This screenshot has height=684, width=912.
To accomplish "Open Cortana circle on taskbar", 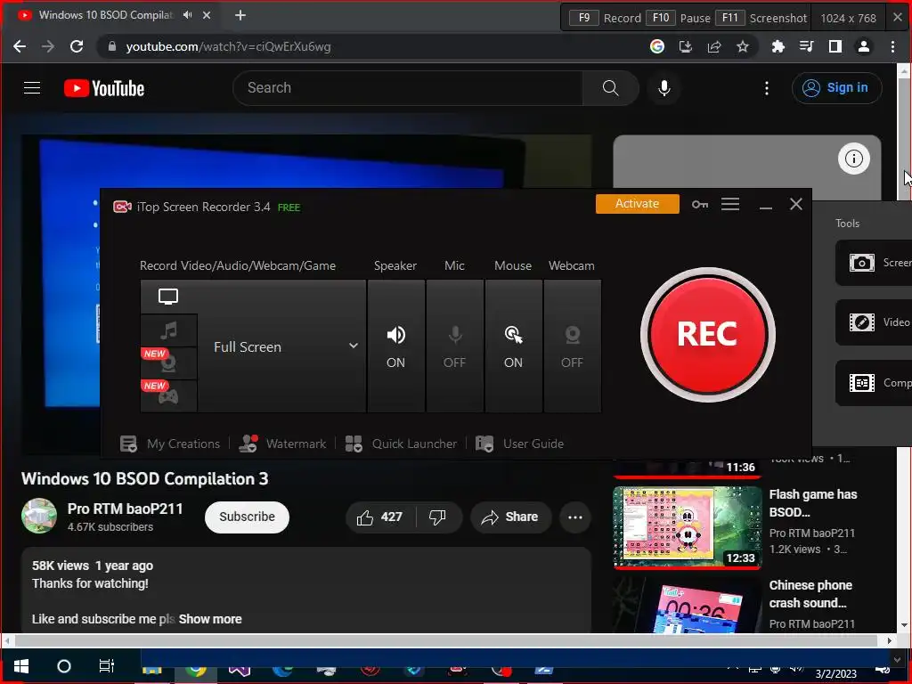I will click(x=64, y=666).
